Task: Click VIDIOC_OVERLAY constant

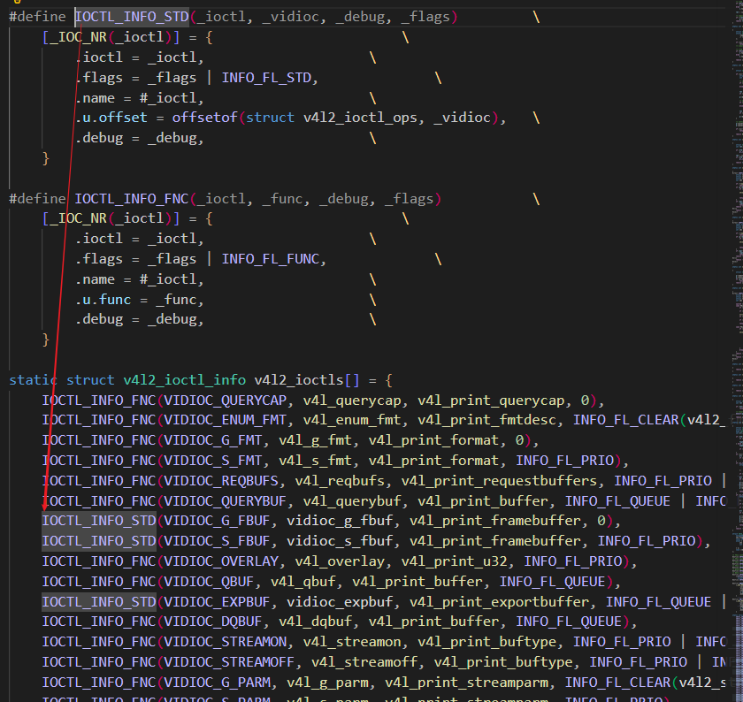Action: pos(221,561)
